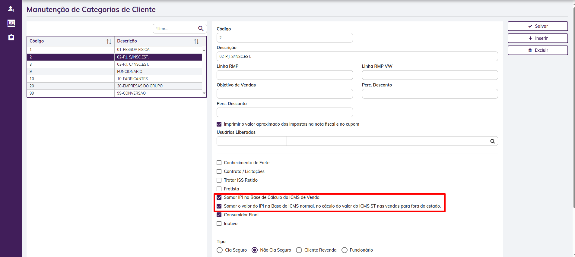Sort by Descrição column arrows
This screenshot has width=575, height=257.
coord(196,42)
